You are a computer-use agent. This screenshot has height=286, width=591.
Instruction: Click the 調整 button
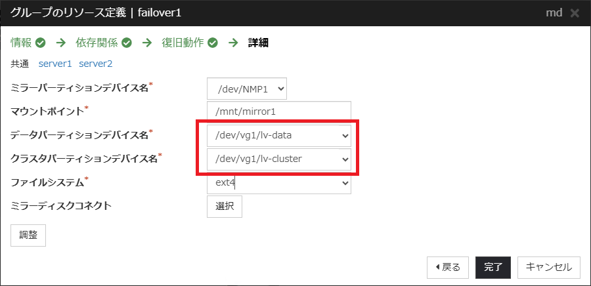click(x=28, y=235)
